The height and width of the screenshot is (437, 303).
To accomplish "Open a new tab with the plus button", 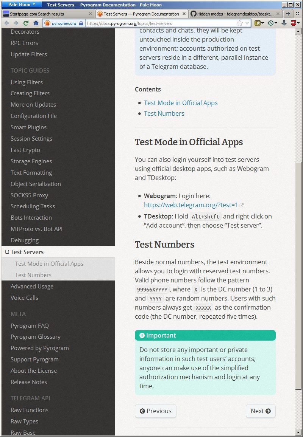I will pyautogui.click(x=288, y=14).
